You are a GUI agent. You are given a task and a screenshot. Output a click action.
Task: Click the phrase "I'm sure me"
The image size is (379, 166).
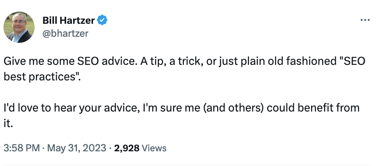(x=171, y=108)
